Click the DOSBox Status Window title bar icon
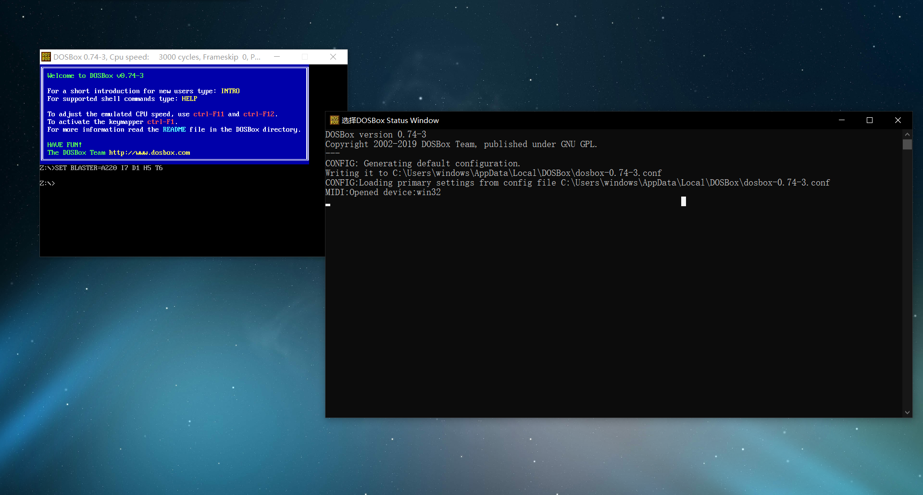This screenshot has width=923, height=495. click(335, 120)
